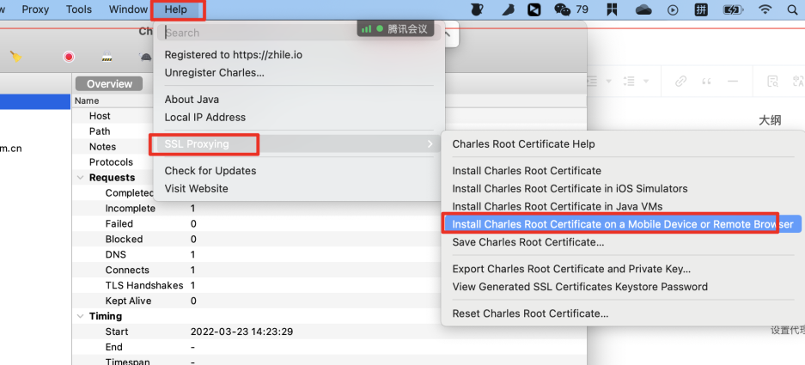Viewport: 805px width, 365px height.
Task: Click the insert link icon in document editor
Action: click(x=680, y=81)
